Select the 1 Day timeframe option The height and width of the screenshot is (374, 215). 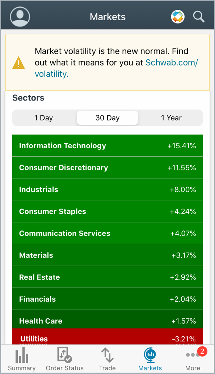point(43,118)
